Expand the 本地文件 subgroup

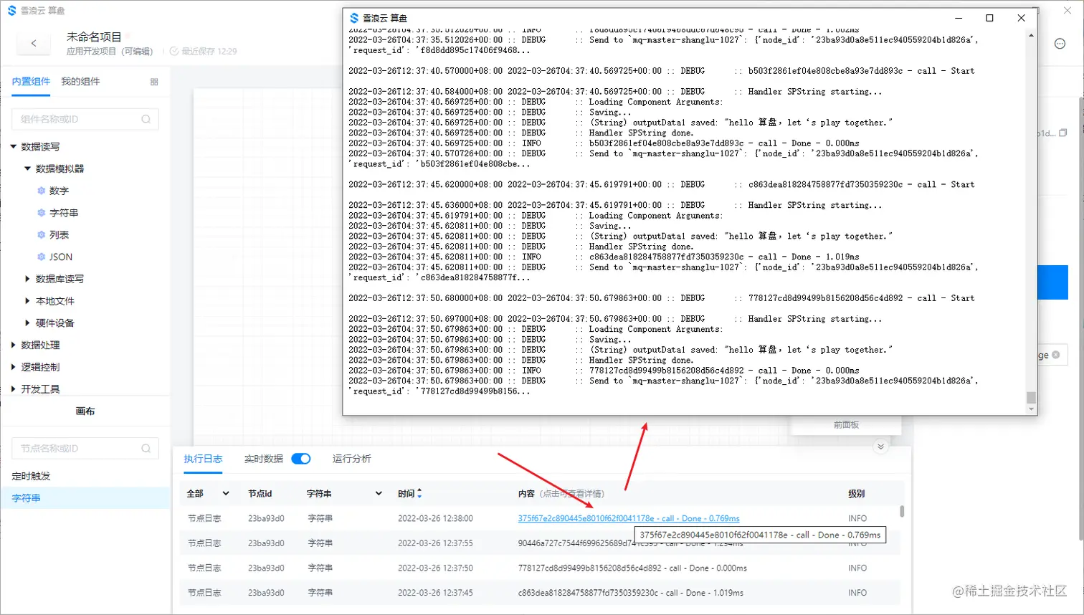click(27, 301)
